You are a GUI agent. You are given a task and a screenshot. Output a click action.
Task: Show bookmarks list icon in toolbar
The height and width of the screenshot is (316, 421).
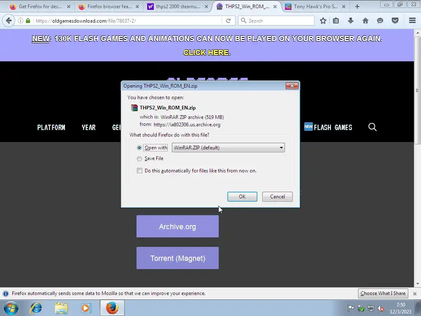(336, 21)
